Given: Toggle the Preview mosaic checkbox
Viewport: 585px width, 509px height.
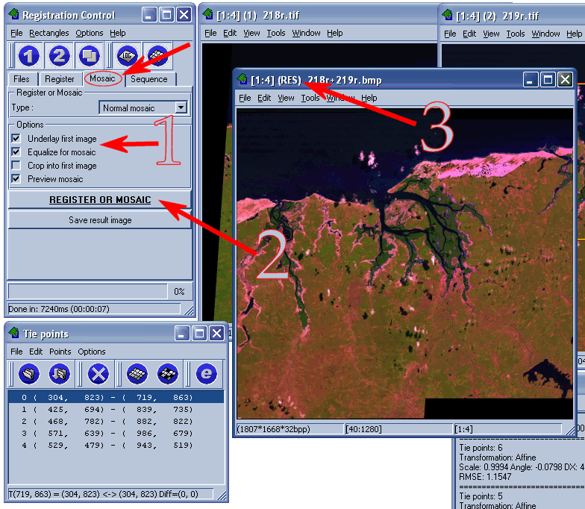Looking at the screenshot, I should pyautogui.click(x=16, y=179).
